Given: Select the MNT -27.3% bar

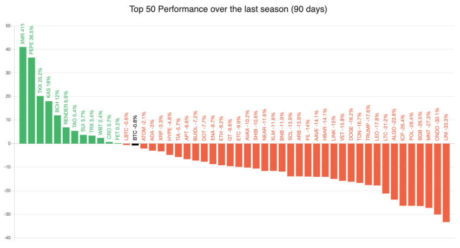Looking at the screenshot, I should pyautogui.click(x=429, y=176).
